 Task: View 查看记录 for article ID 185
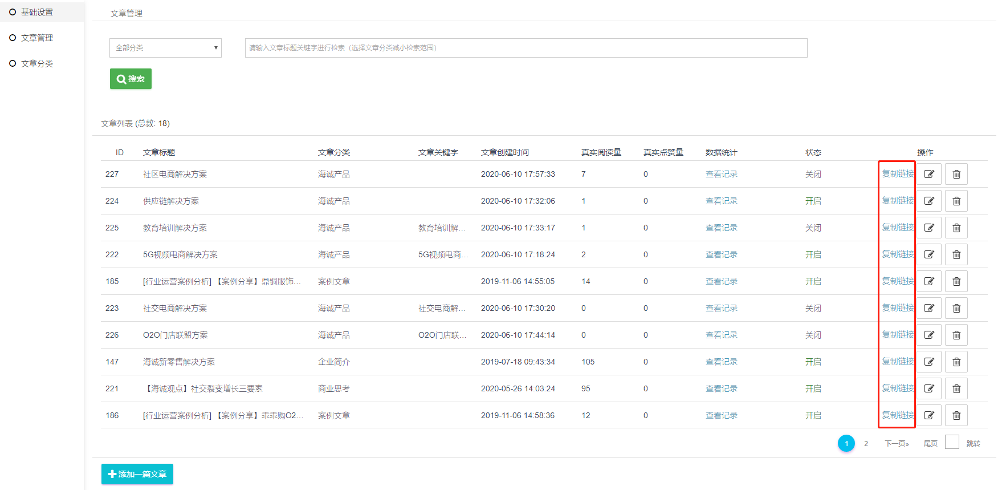click(721, 281)
